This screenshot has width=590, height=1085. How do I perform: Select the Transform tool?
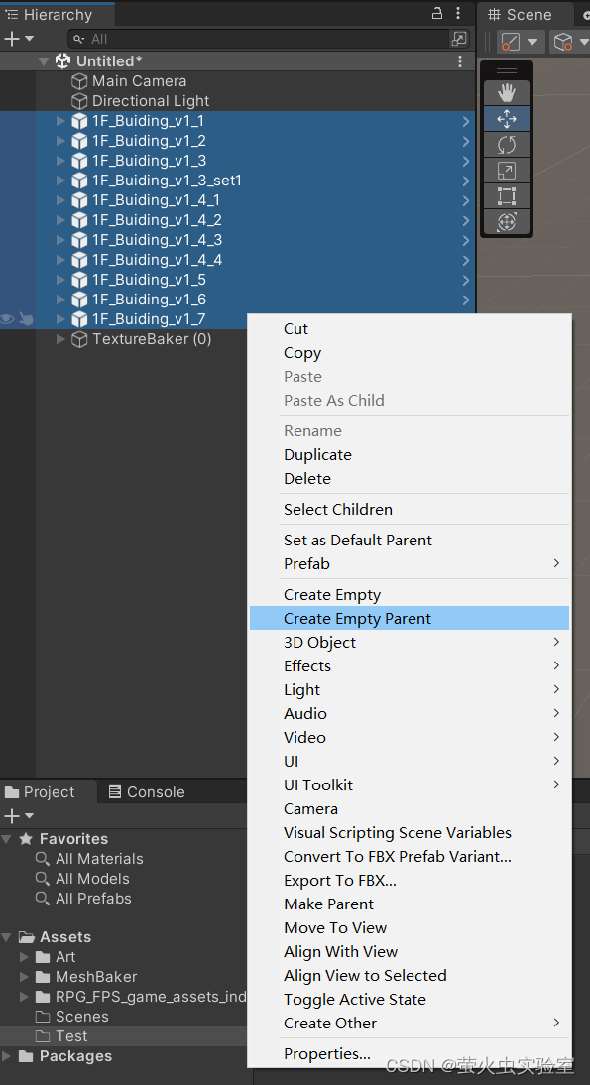pos(507,222)
